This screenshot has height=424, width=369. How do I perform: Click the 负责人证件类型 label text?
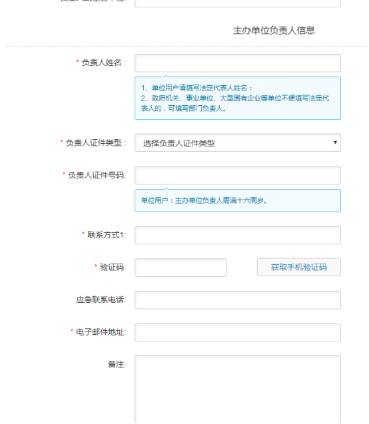coord(94,142)
